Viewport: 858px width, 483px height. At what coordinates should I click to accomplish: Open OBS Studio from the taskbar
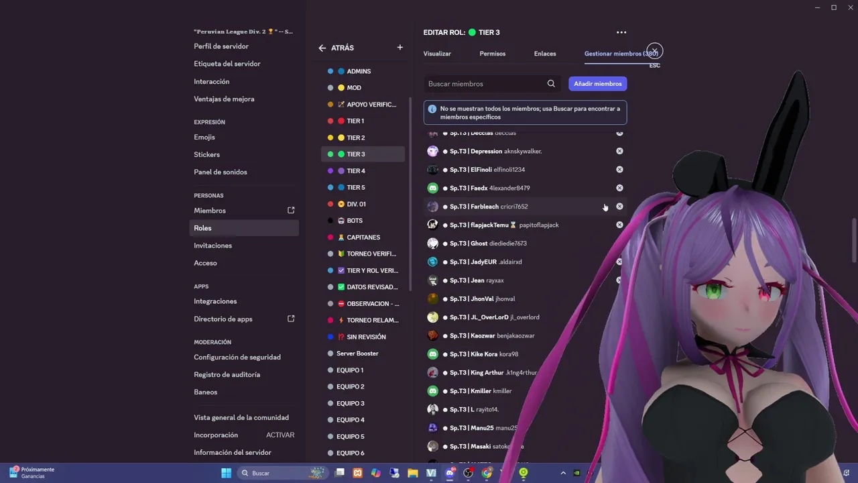click(468, 473)
